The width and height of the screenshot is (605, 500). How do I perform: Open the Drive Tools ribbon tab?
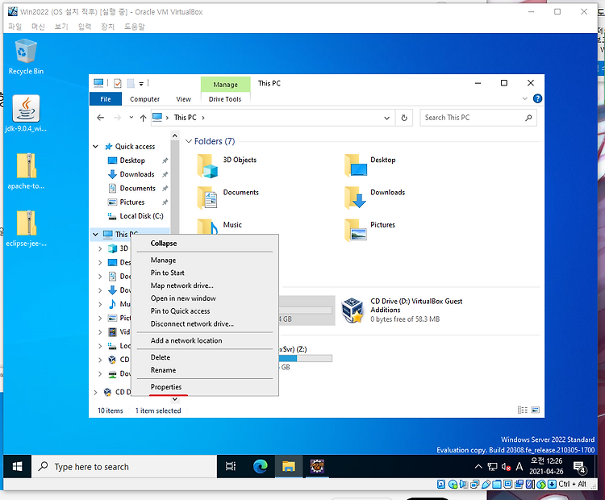(x=225, y=99)
